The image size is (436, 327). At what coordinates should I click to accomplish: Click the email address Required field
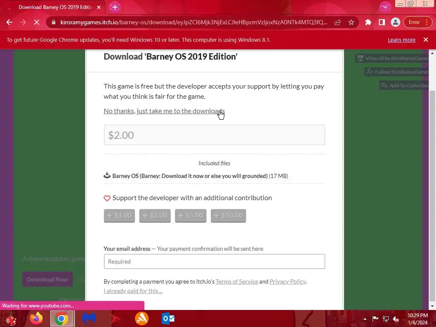tap(215, 261)
